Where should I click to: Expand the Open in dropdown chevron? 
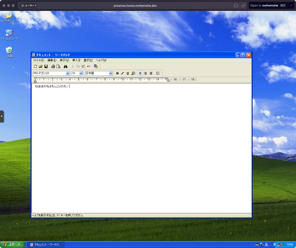(x=291, y=5)
